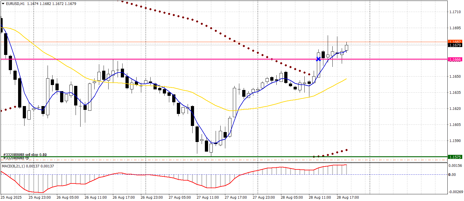Image resolution: width=464 pixels, height=201 pixels.
Task: Click the 27 Aug 17:00 time label
Action: click(x=236, y=197)
